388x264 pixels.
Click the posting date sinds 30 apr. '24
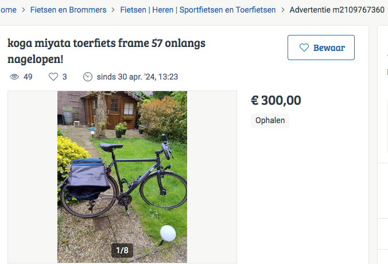138,77
